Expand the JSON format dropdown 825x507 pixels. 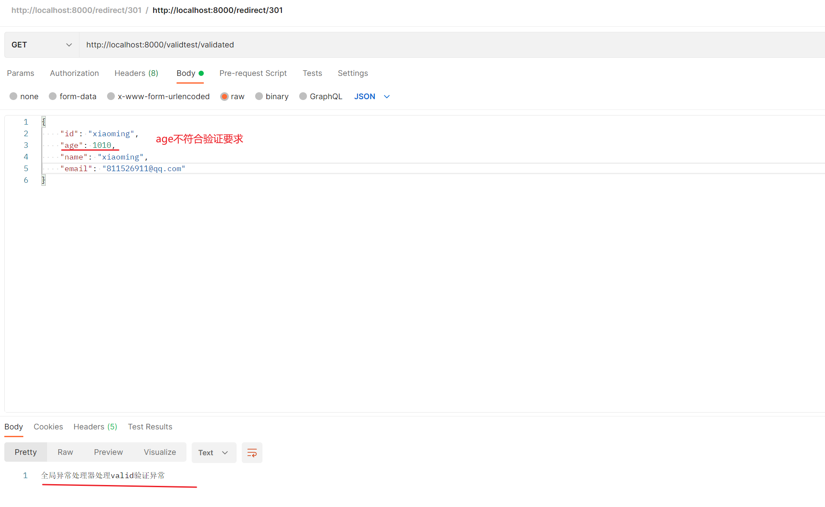coord(372,97)
